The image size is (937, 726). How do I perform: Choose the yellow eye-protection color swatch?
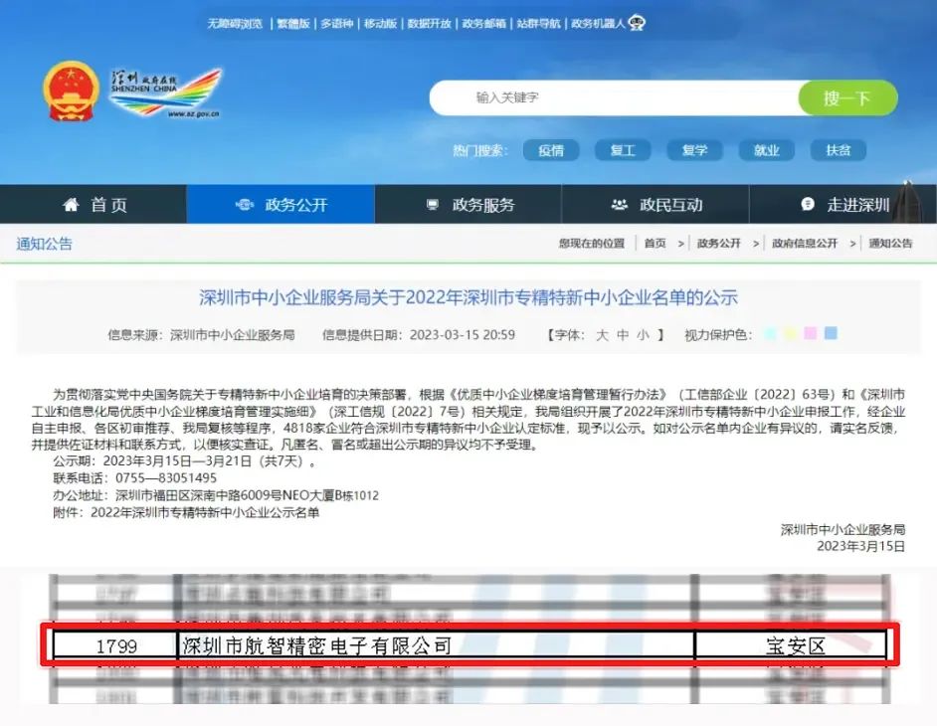[791, 334]
